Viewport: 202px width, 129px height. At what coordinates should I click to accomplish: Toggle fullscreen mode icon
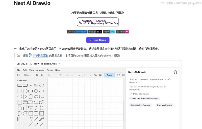click(x=118, y=75)
